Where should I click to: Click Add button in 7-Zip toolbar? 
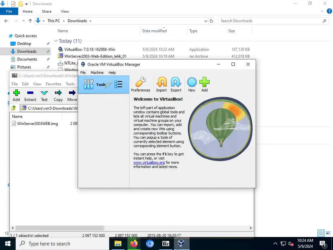16,95
